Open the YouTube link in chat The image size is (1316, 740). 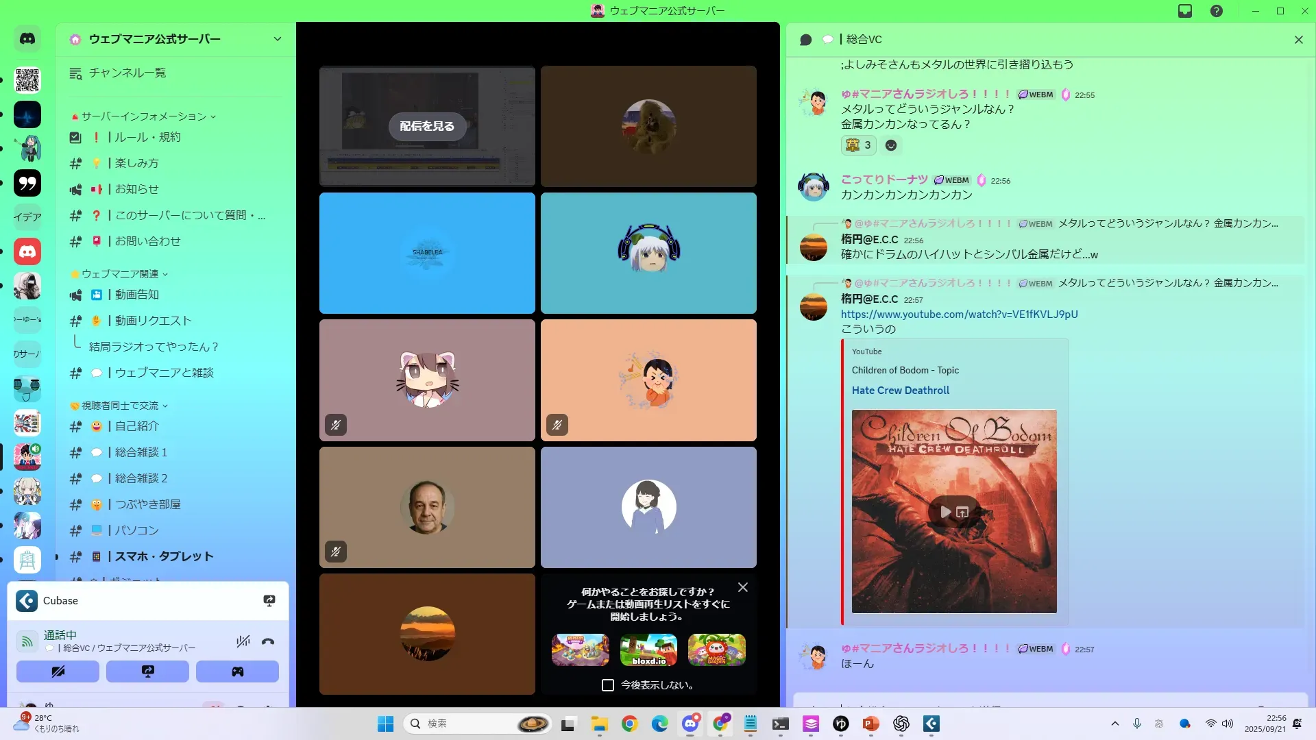959,314
